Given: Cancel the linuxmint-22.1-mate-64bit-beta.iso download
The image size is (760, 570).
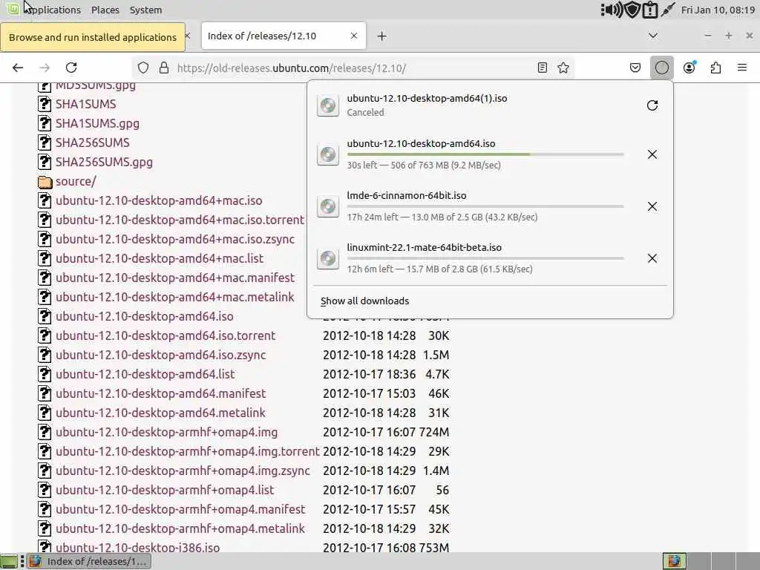Looking at the screenshot, I should (x=652, y=258).
